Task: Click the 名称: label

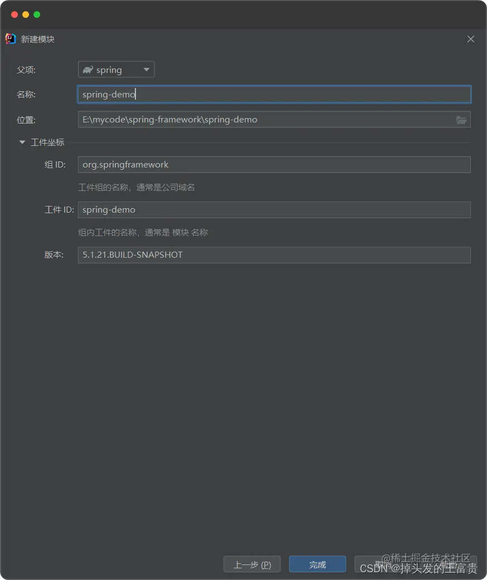Action: coord(26,94)
